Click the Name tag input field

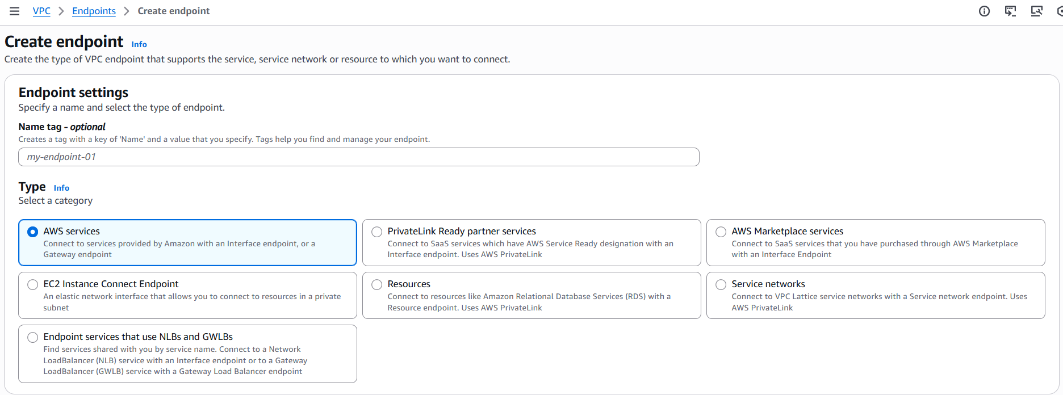(x=358, y=157)
